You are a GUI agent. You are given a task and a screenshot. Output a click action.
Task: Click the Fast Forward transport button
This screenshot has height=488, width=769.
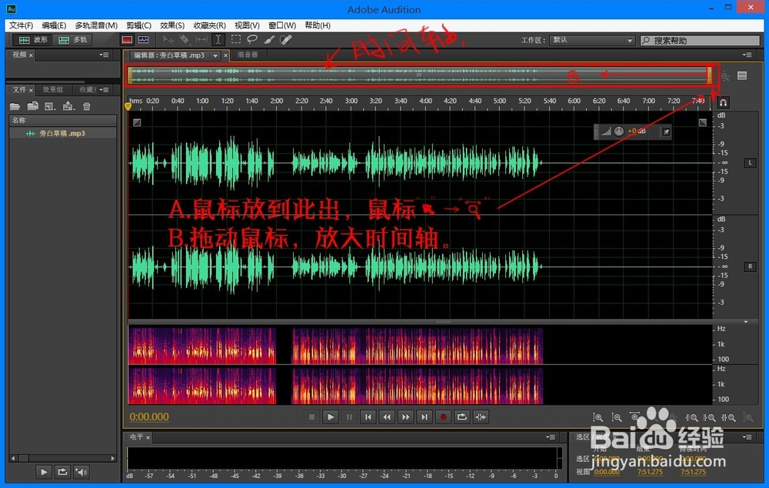pyautogui.click(x=405, y=417)
